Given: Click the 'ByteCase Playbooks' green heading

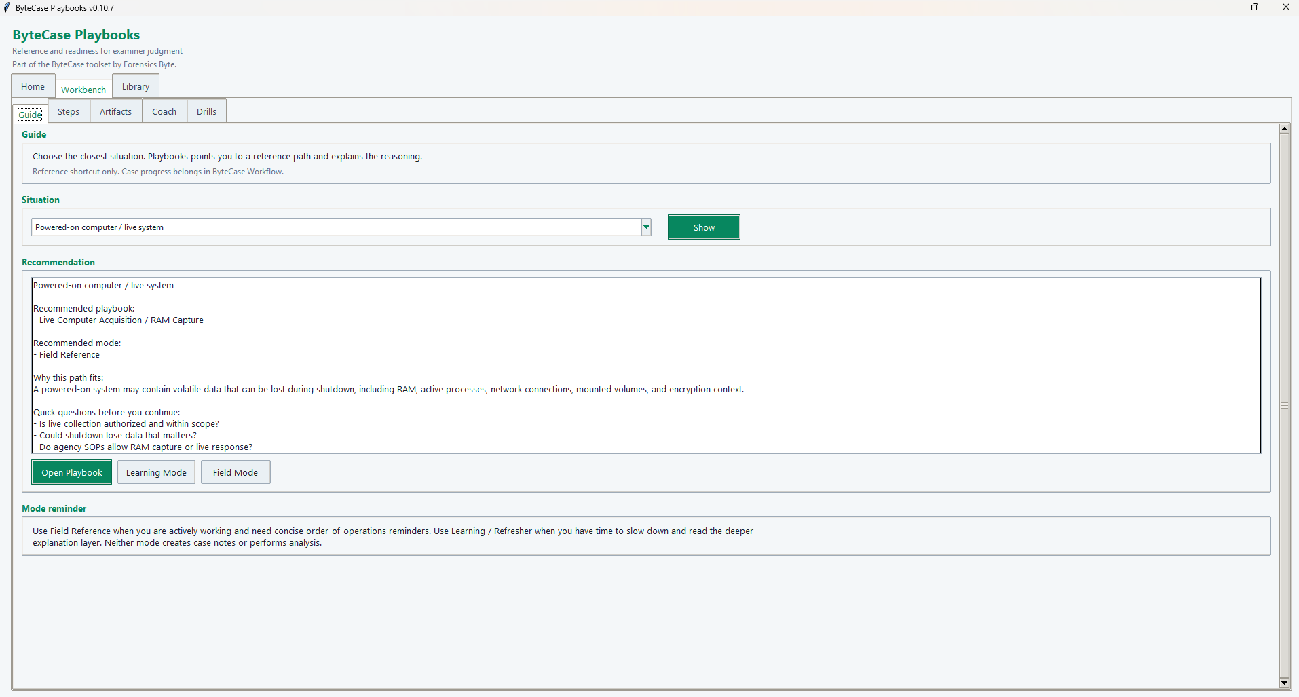Looking at the screenshot, I should (76, 35).
